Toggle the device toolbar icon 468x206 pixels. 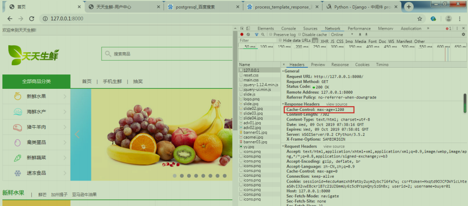tap(248, 28)
